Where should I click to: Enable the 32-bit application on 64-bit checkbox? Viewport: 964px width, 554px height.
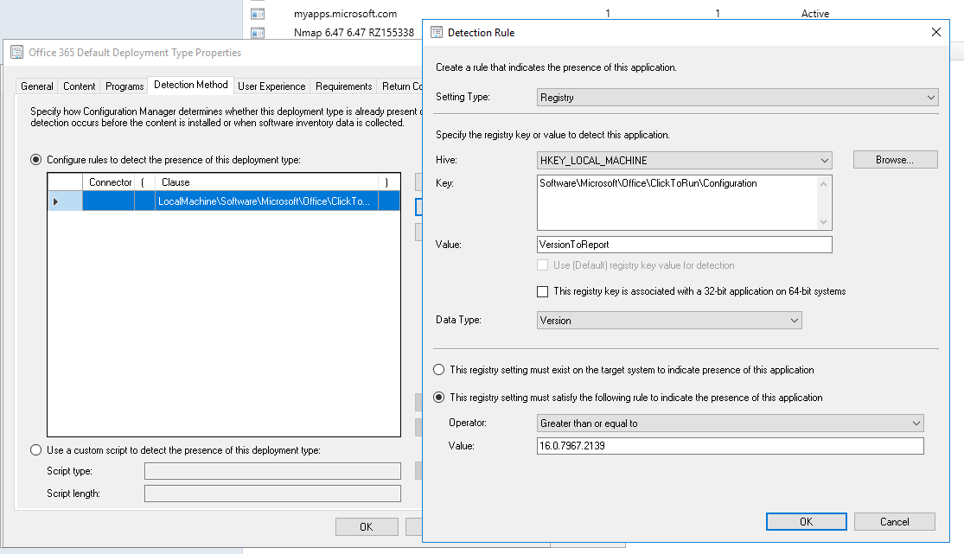pyautogui.click(x=542, y=291)
